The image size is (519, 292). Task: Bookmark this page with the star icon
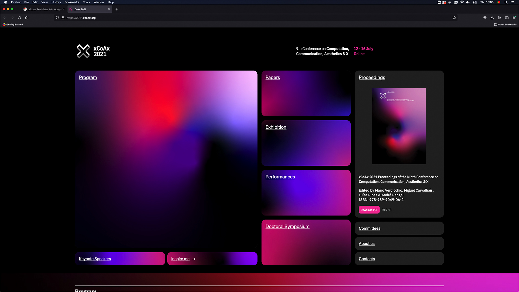pyautogui.click(x=454, y=18)
